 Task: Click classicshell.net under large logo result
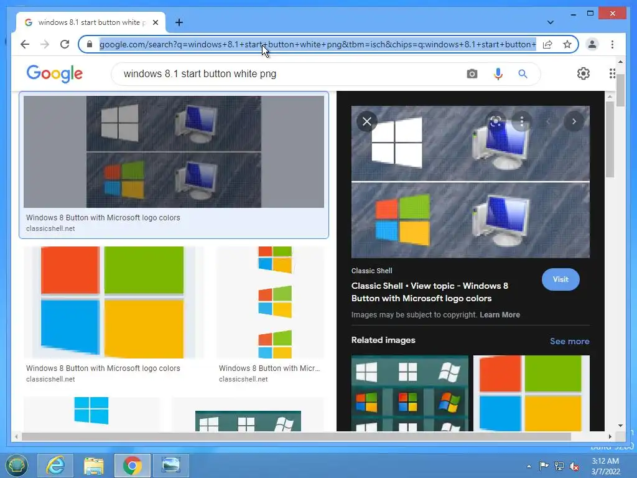50,379
